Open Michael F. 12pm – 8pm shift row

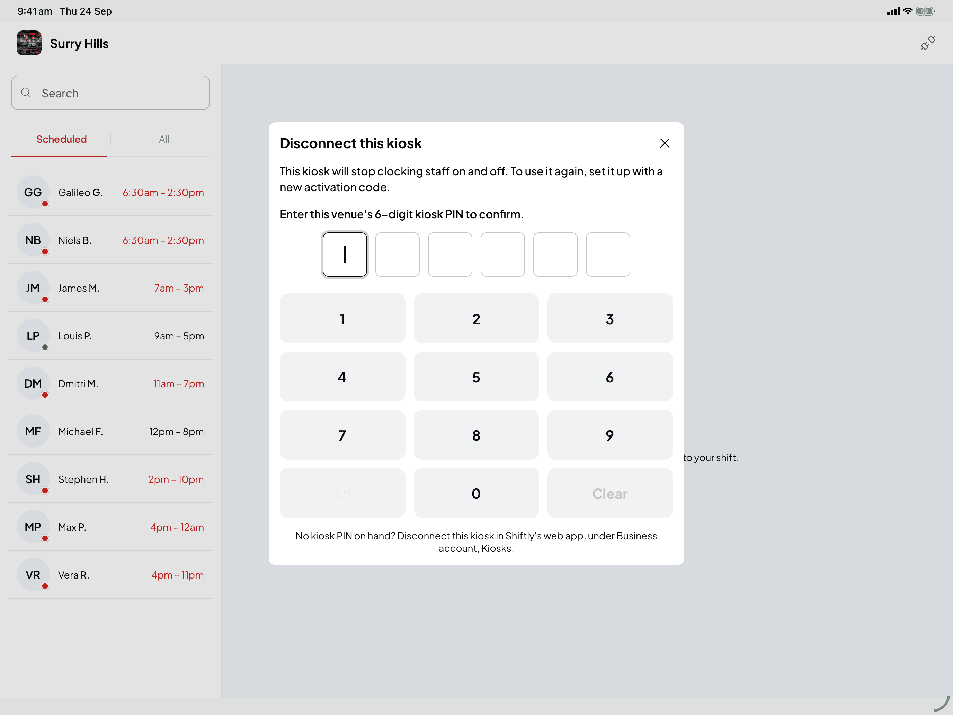[x=110, y=431]
